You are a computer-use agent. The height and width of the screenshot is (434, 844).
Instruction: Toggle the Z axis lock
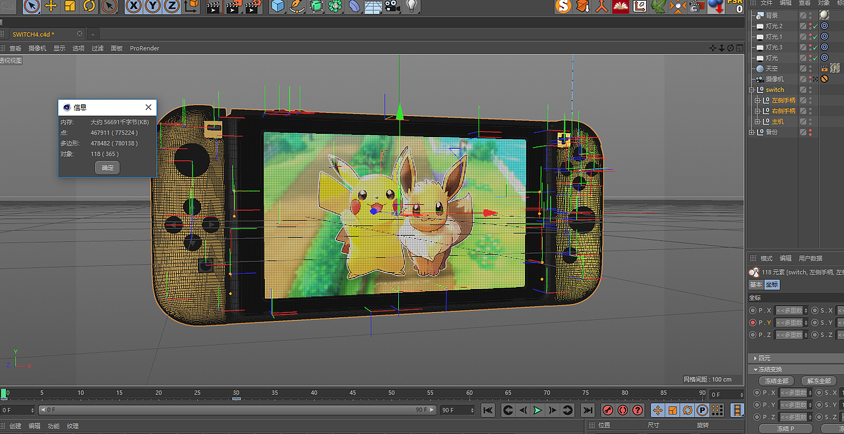tap(172, 6)
